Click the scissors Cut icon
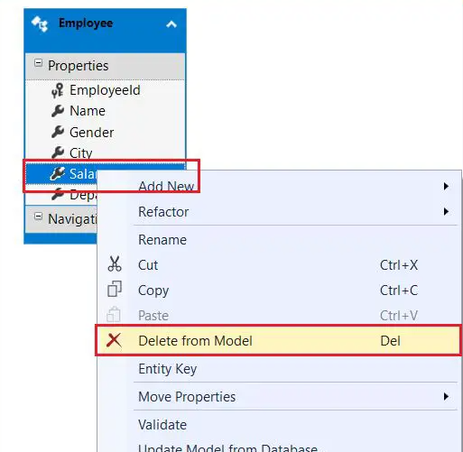Viewport: 463px width, 452px height. pyautogui.click(x=115, y=264)
